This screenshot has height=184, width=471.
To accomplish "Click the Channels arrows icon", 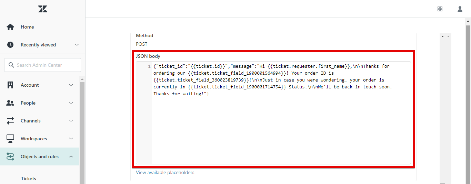I will (10, 121).
